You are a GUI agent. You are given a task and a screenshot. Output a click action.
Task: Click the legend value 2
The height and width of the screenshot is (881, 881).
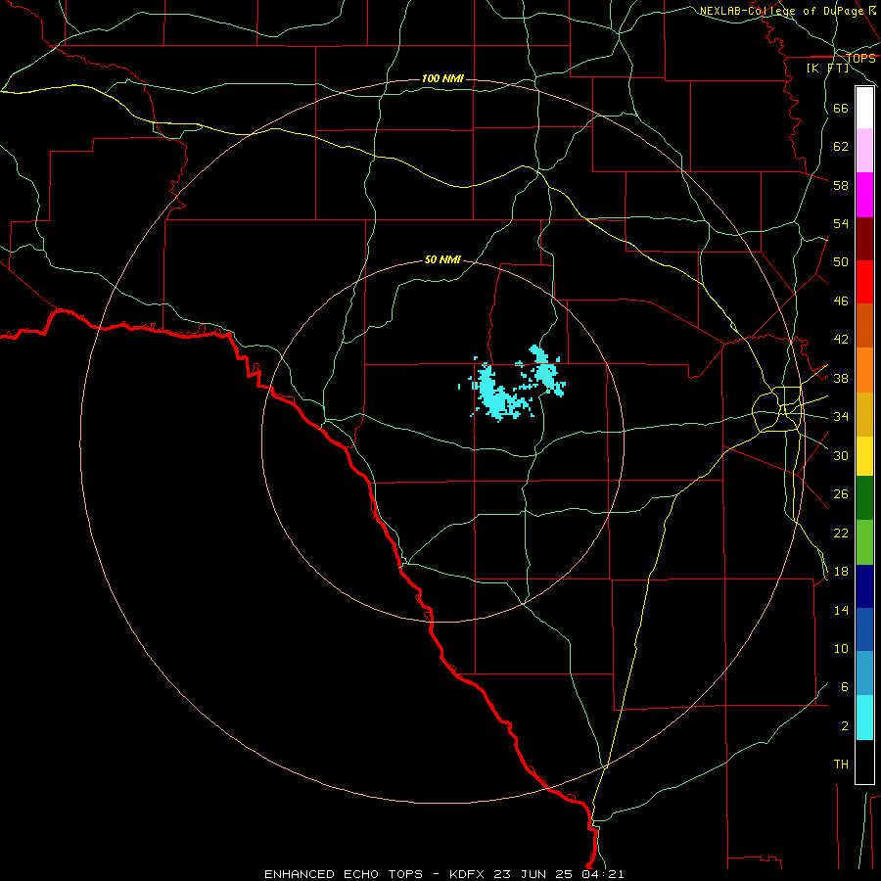pyautogui.click(x=844, y=726)
